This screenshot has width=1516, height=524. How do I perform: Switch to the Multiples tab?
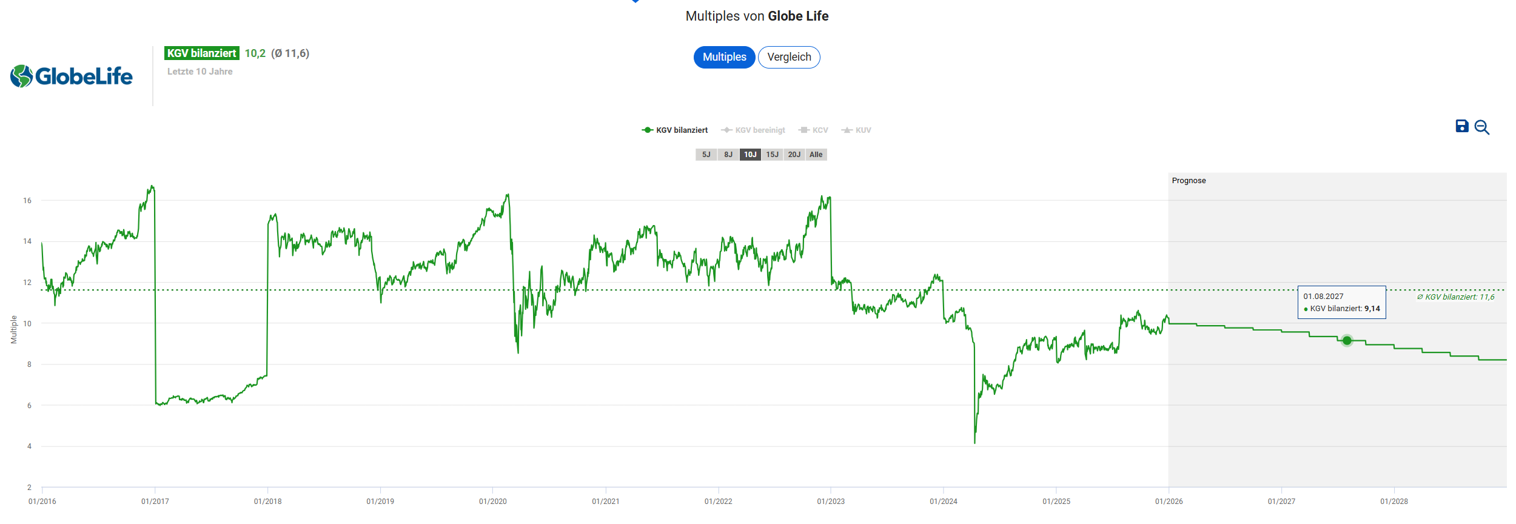point(724,57)
